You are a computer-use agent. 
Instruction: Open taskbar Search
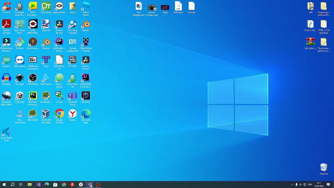click(x=13, y=185)
